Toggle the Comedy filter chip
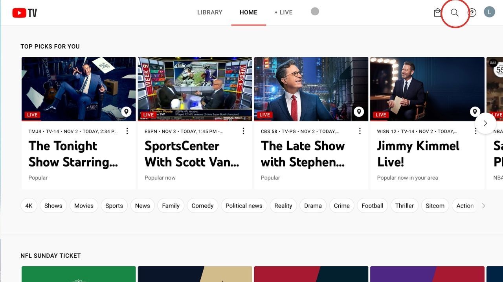The height and width of the screenshot is (282, 503). pyautogui.click(x=202, y=205)
